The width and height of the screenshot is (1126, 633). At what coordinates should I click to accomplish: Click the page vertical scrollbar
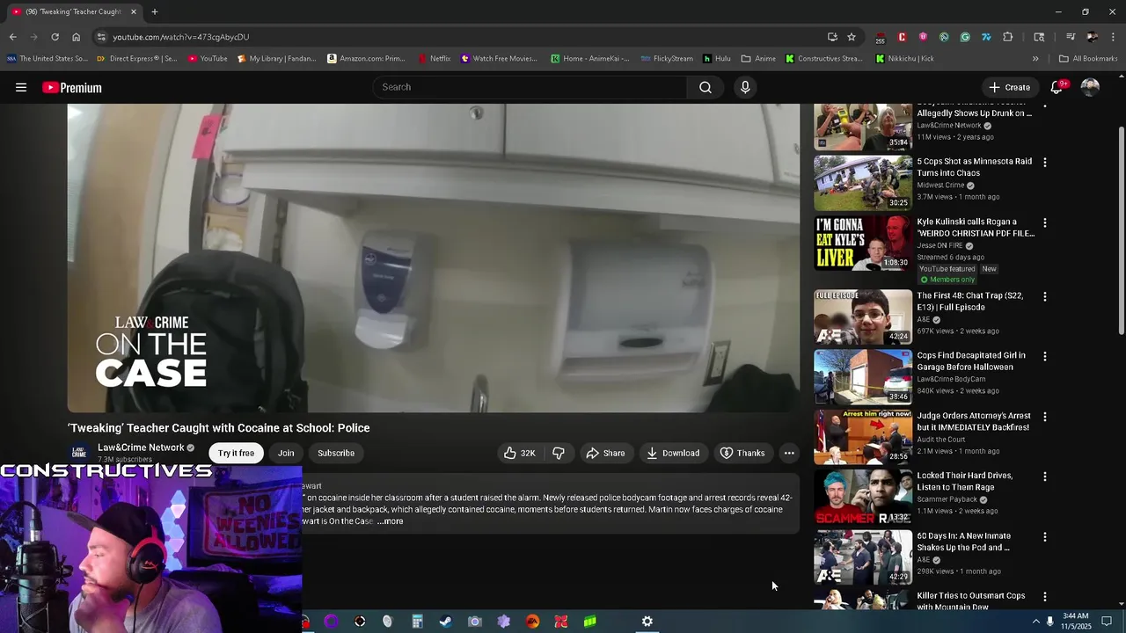[x=1121, y=230]
